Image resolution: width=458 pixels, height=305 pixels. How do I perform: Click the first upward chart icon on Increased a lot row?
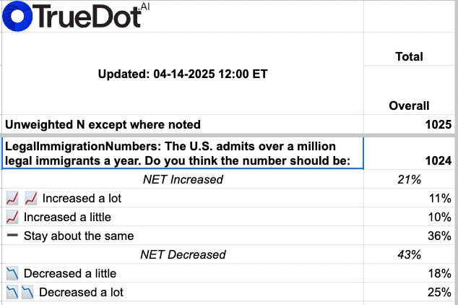point(12,198)
